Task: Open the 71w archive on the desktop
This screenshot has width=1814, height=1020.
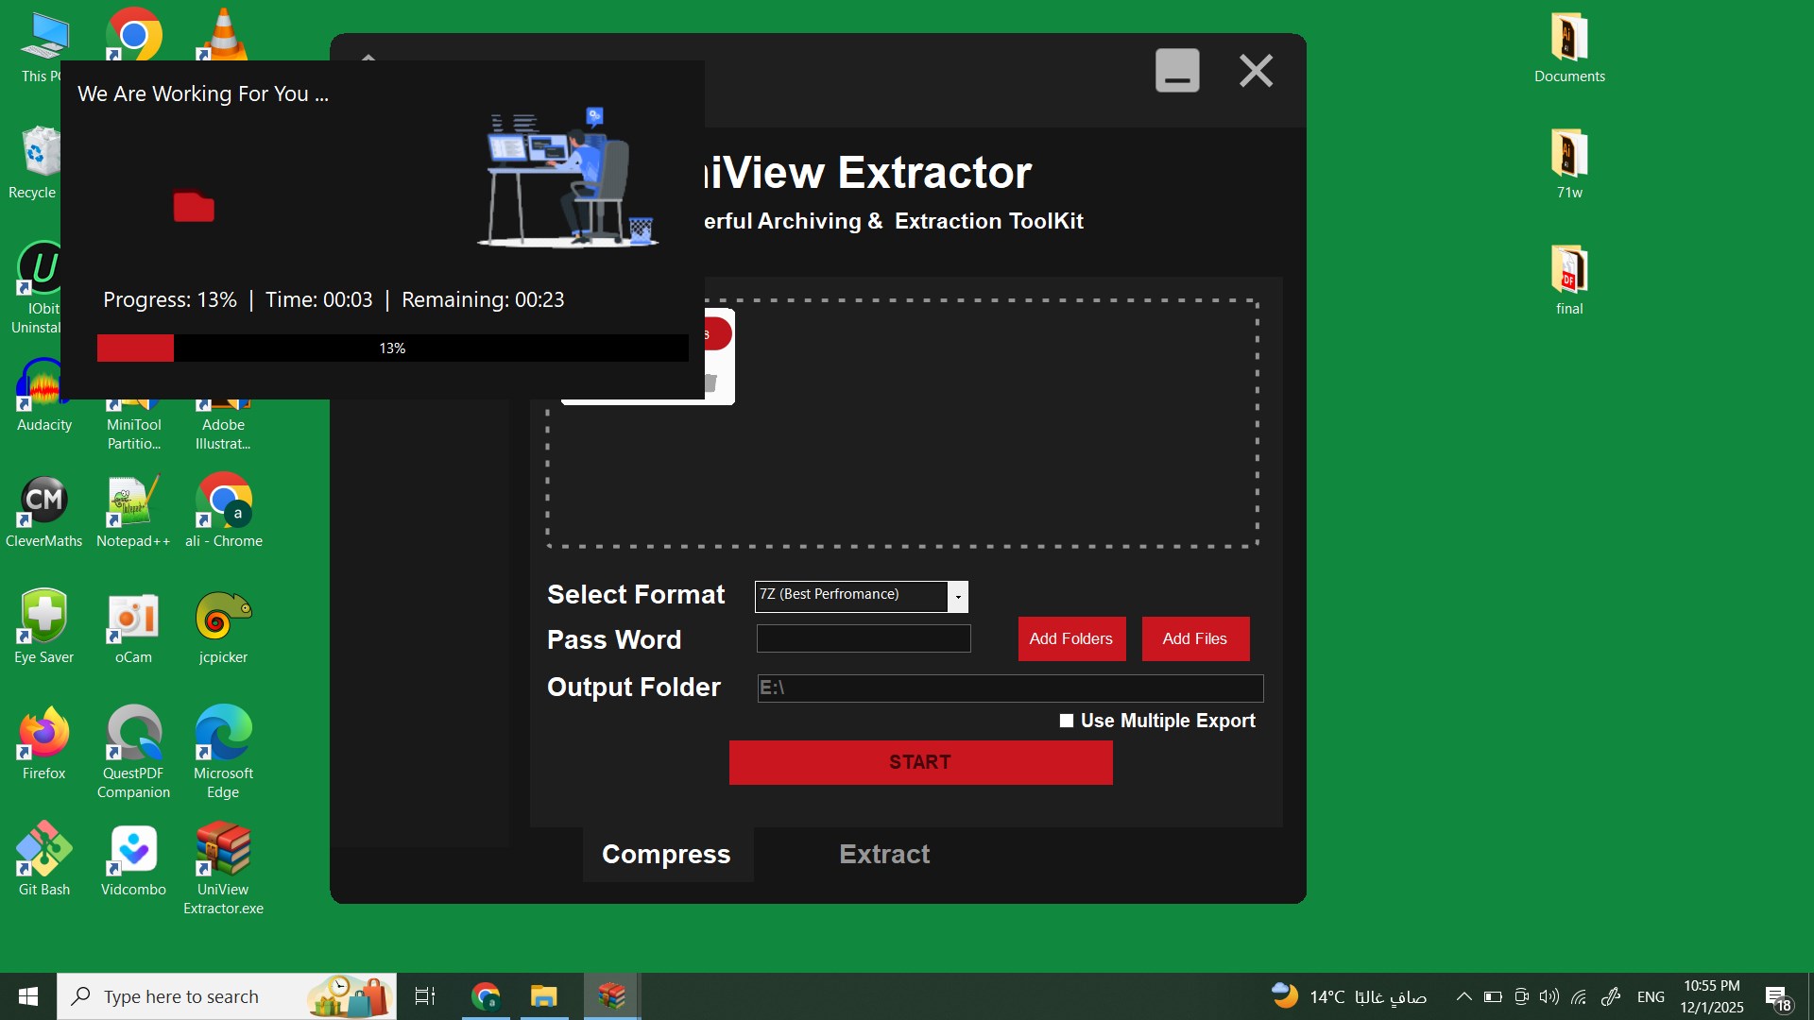Action: (x=1569, y=155)
